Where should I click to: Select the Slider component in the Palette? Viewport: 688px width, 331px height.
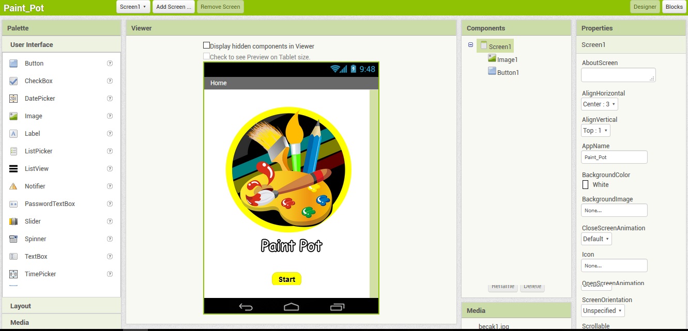pos(33,221)
